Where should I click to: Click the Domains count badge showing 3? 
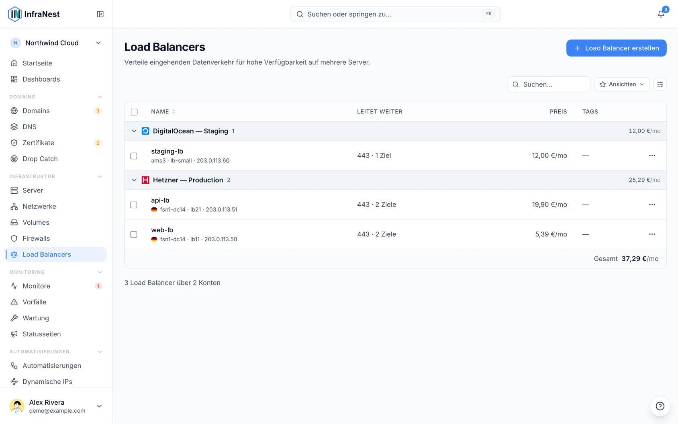98,111
